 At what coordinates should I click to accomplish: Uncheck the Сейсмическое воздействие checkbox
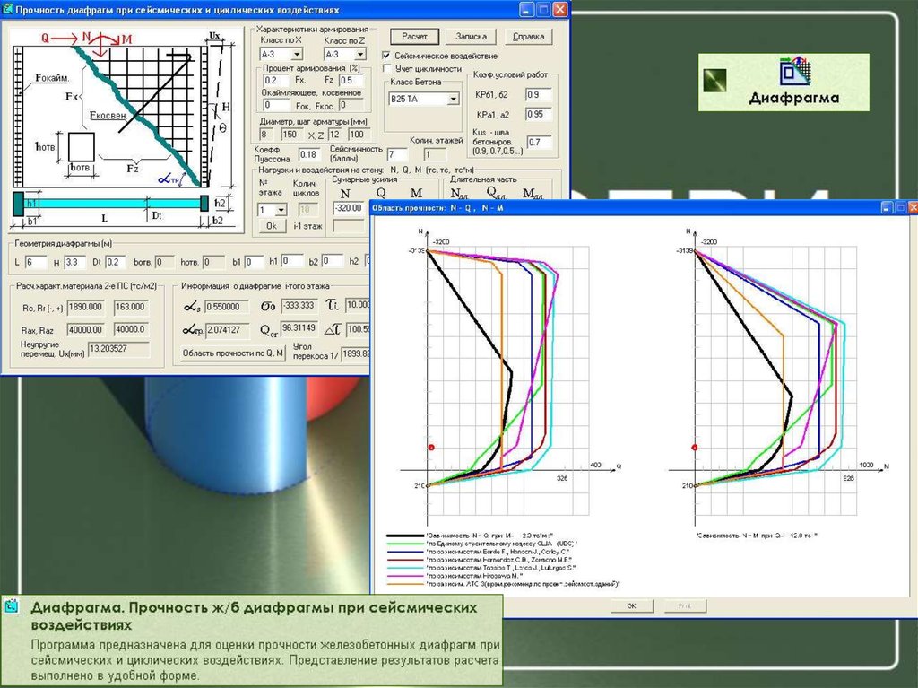point(387,56)
